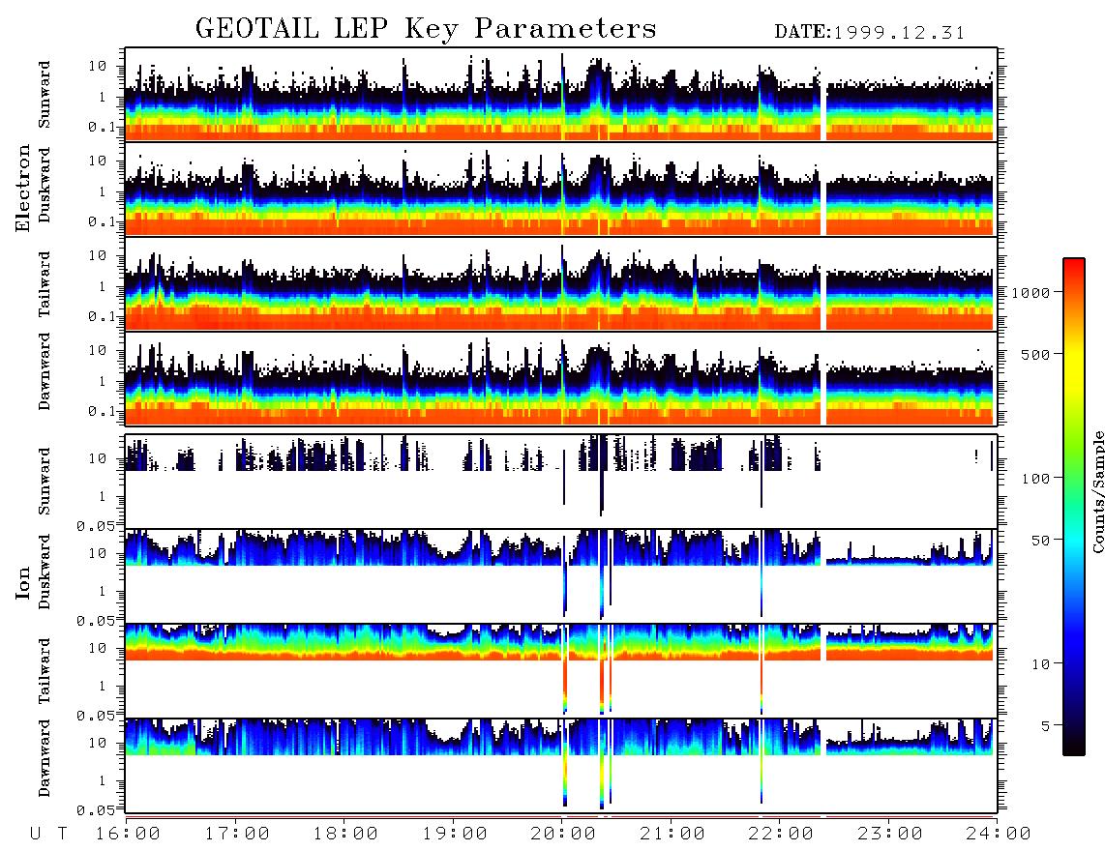Select the Electron Tailward axis label
The height and width of the screenshot is (851, 1105).
(x=45, y=284)
